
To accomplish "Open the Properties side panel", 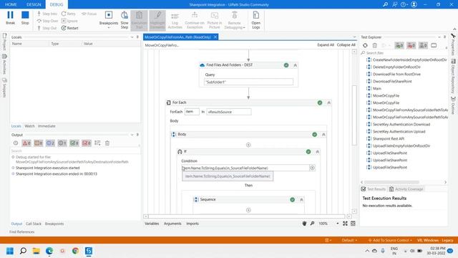I will tap(453, 44).
